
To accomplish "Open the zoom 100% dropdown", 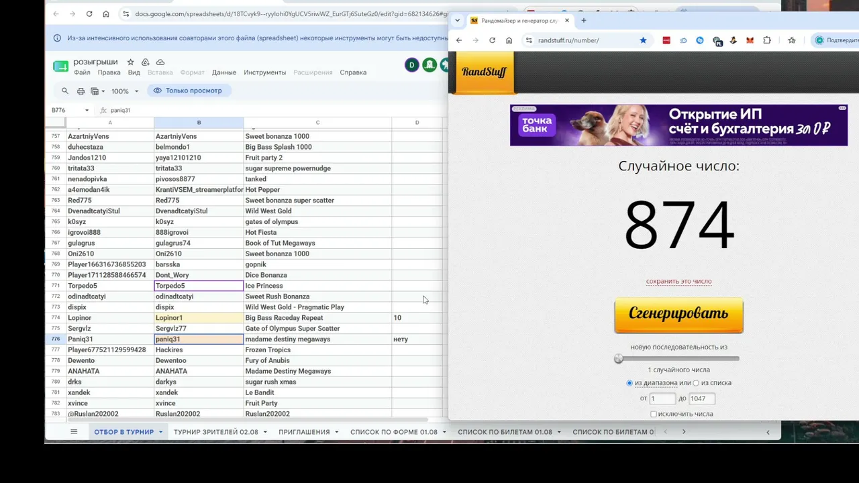I will 125,91.
